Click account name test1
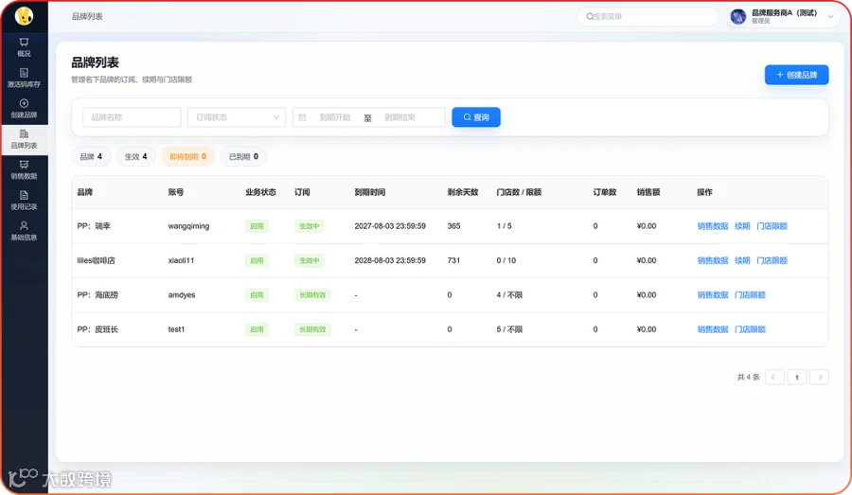This screenshot has height=495, width=852. [176, 329]
